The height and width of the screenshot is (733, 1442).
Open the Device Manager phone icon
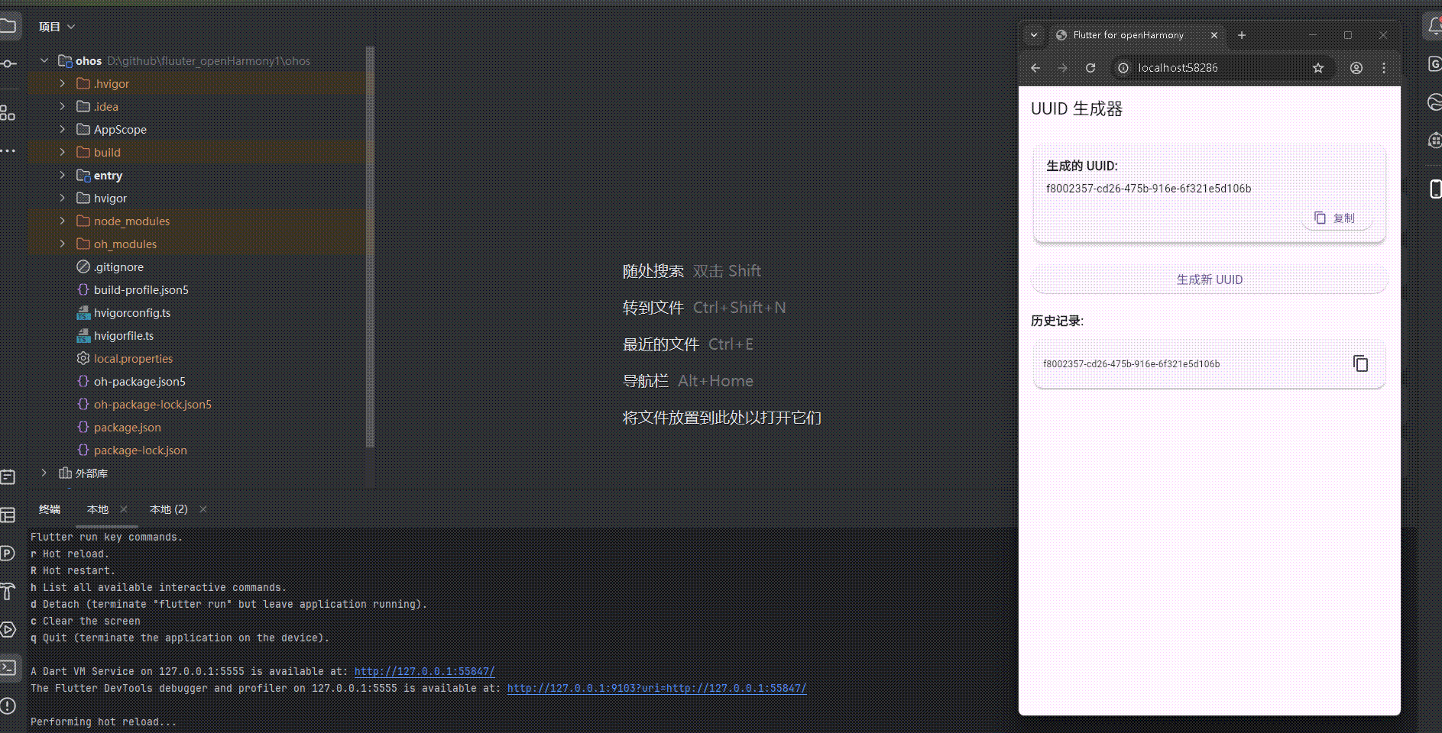coord(1434,189)
